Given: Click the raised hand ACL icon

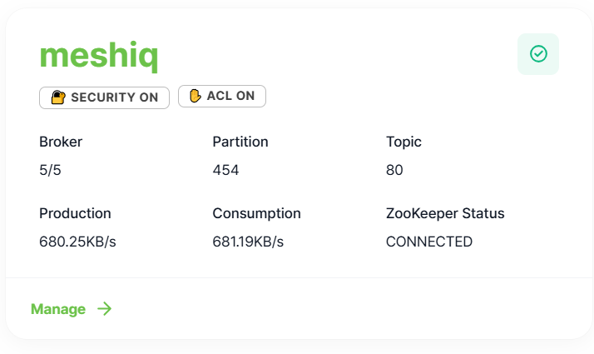Looking at the screenshot, I should (196, 96).
